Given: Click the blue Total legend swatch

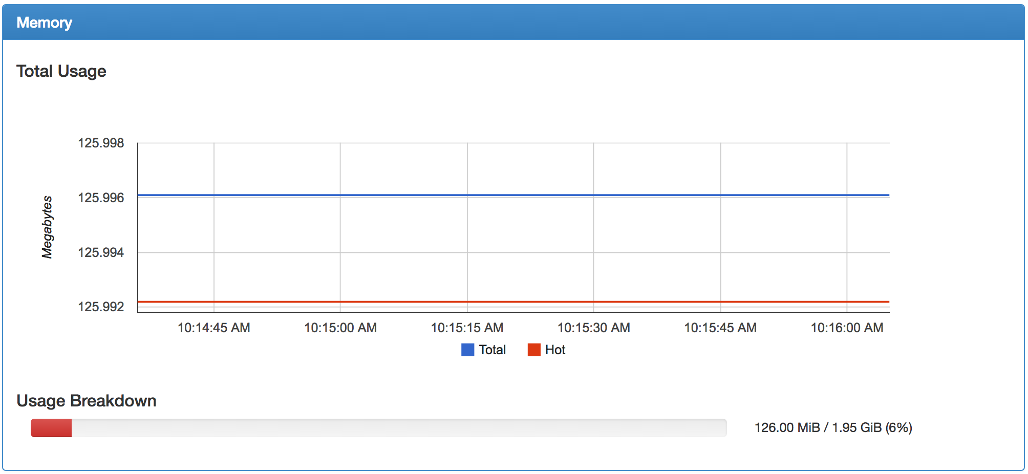Looking at the screenshot, I should tap(467, 350).
